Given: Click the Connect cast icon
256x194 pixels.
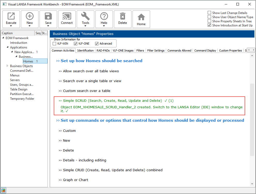Looking at the screenshot, I should pos(67,16).
